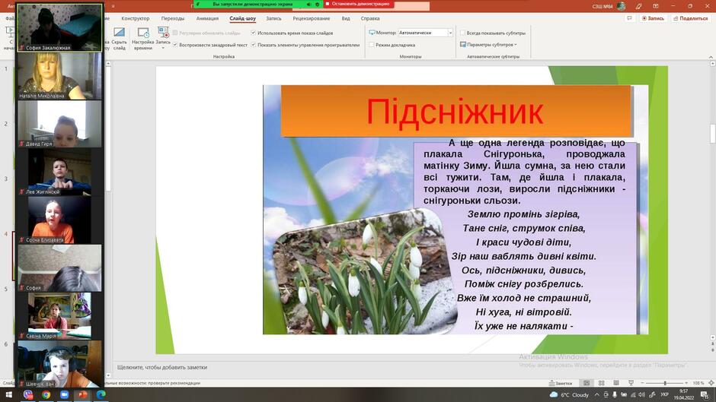Click the fit slide to window icon
The image size is (716, 402).
[711, 383]
